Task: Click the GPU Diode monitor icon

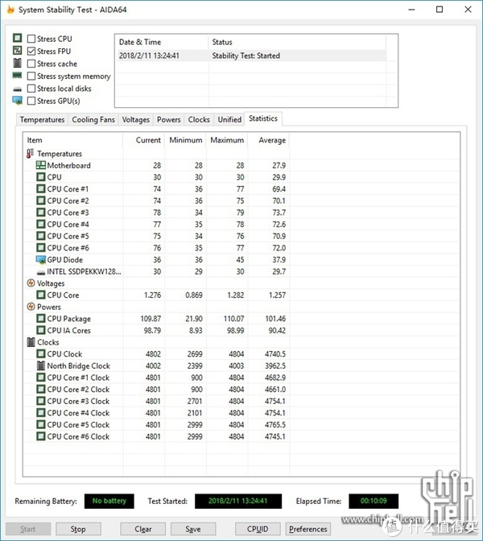Action: [x=41, y=259]
